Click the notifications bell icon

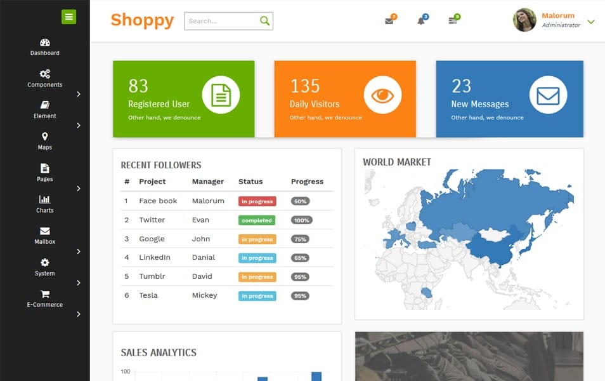420,20
